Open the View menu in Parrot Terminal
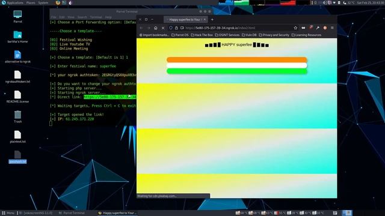Screen dimensions: 385x216 tap(71, 17)
